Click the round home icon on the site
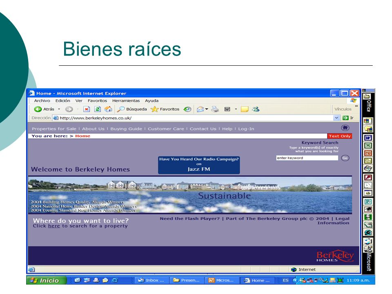This screenshot has width=392, height=294. 345,128
